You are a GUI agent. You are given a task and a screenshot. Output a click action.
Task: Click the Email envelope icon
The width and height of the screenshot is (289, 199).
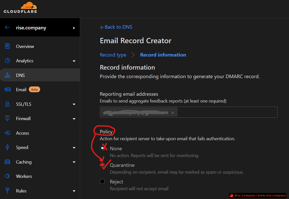tap(8, 89)
